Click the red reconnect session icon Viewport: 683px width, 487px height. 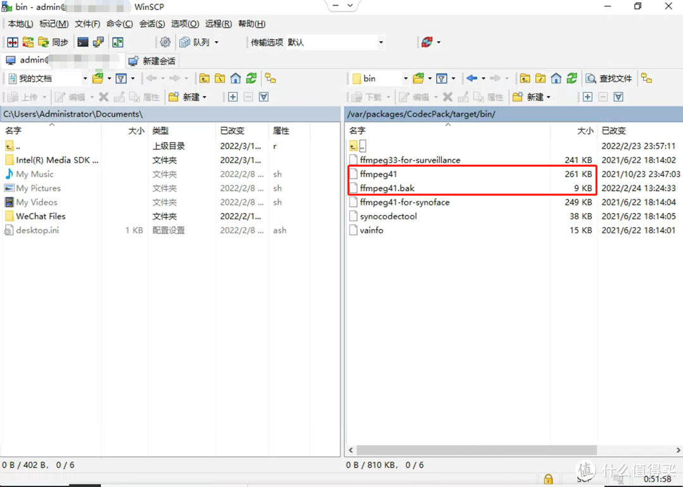(x=427, y=42)
